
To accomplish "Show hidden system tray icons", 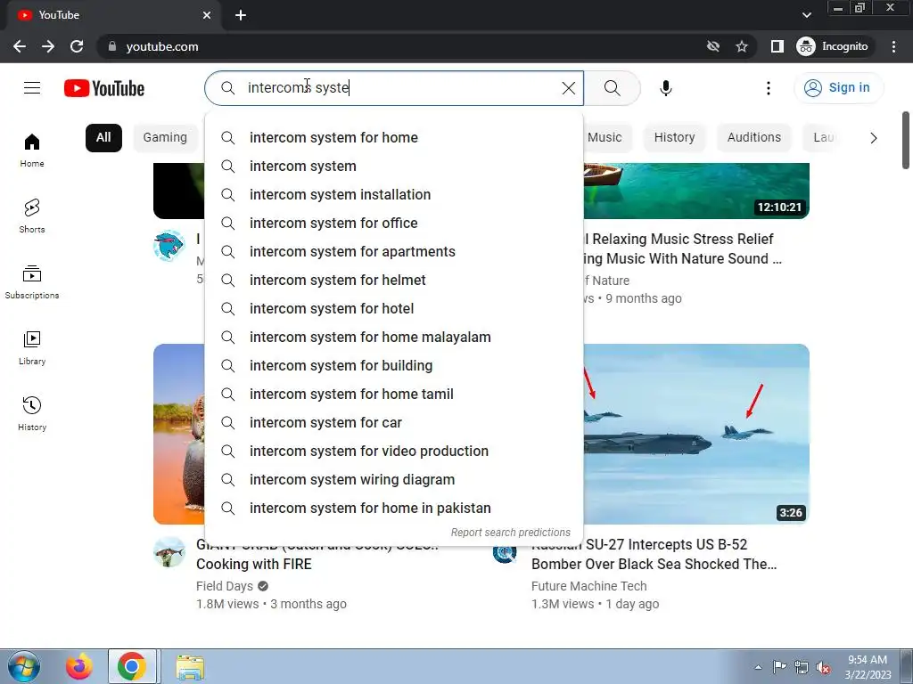I will (758, 667).
